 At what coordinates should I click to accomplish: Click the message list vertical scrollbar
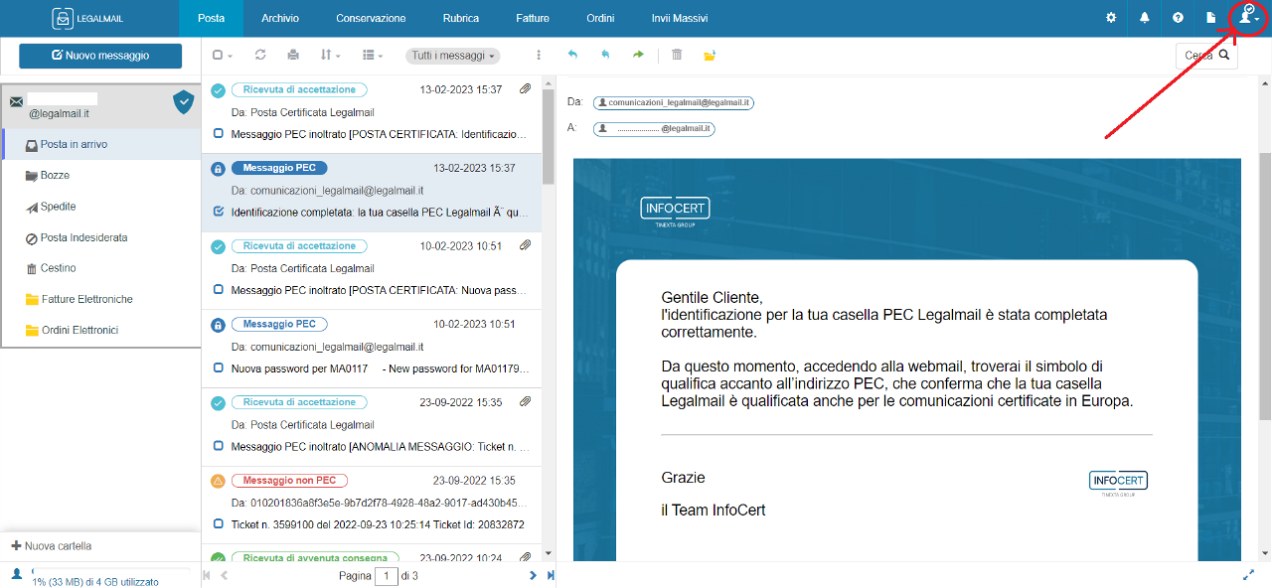coord(549,135)
